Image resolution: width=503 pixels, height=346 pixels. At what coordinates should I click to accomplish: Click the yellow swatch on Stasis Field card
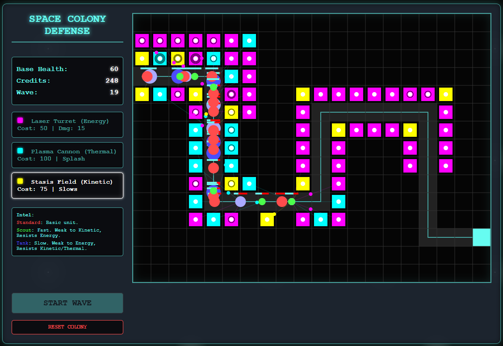[20, 181]
